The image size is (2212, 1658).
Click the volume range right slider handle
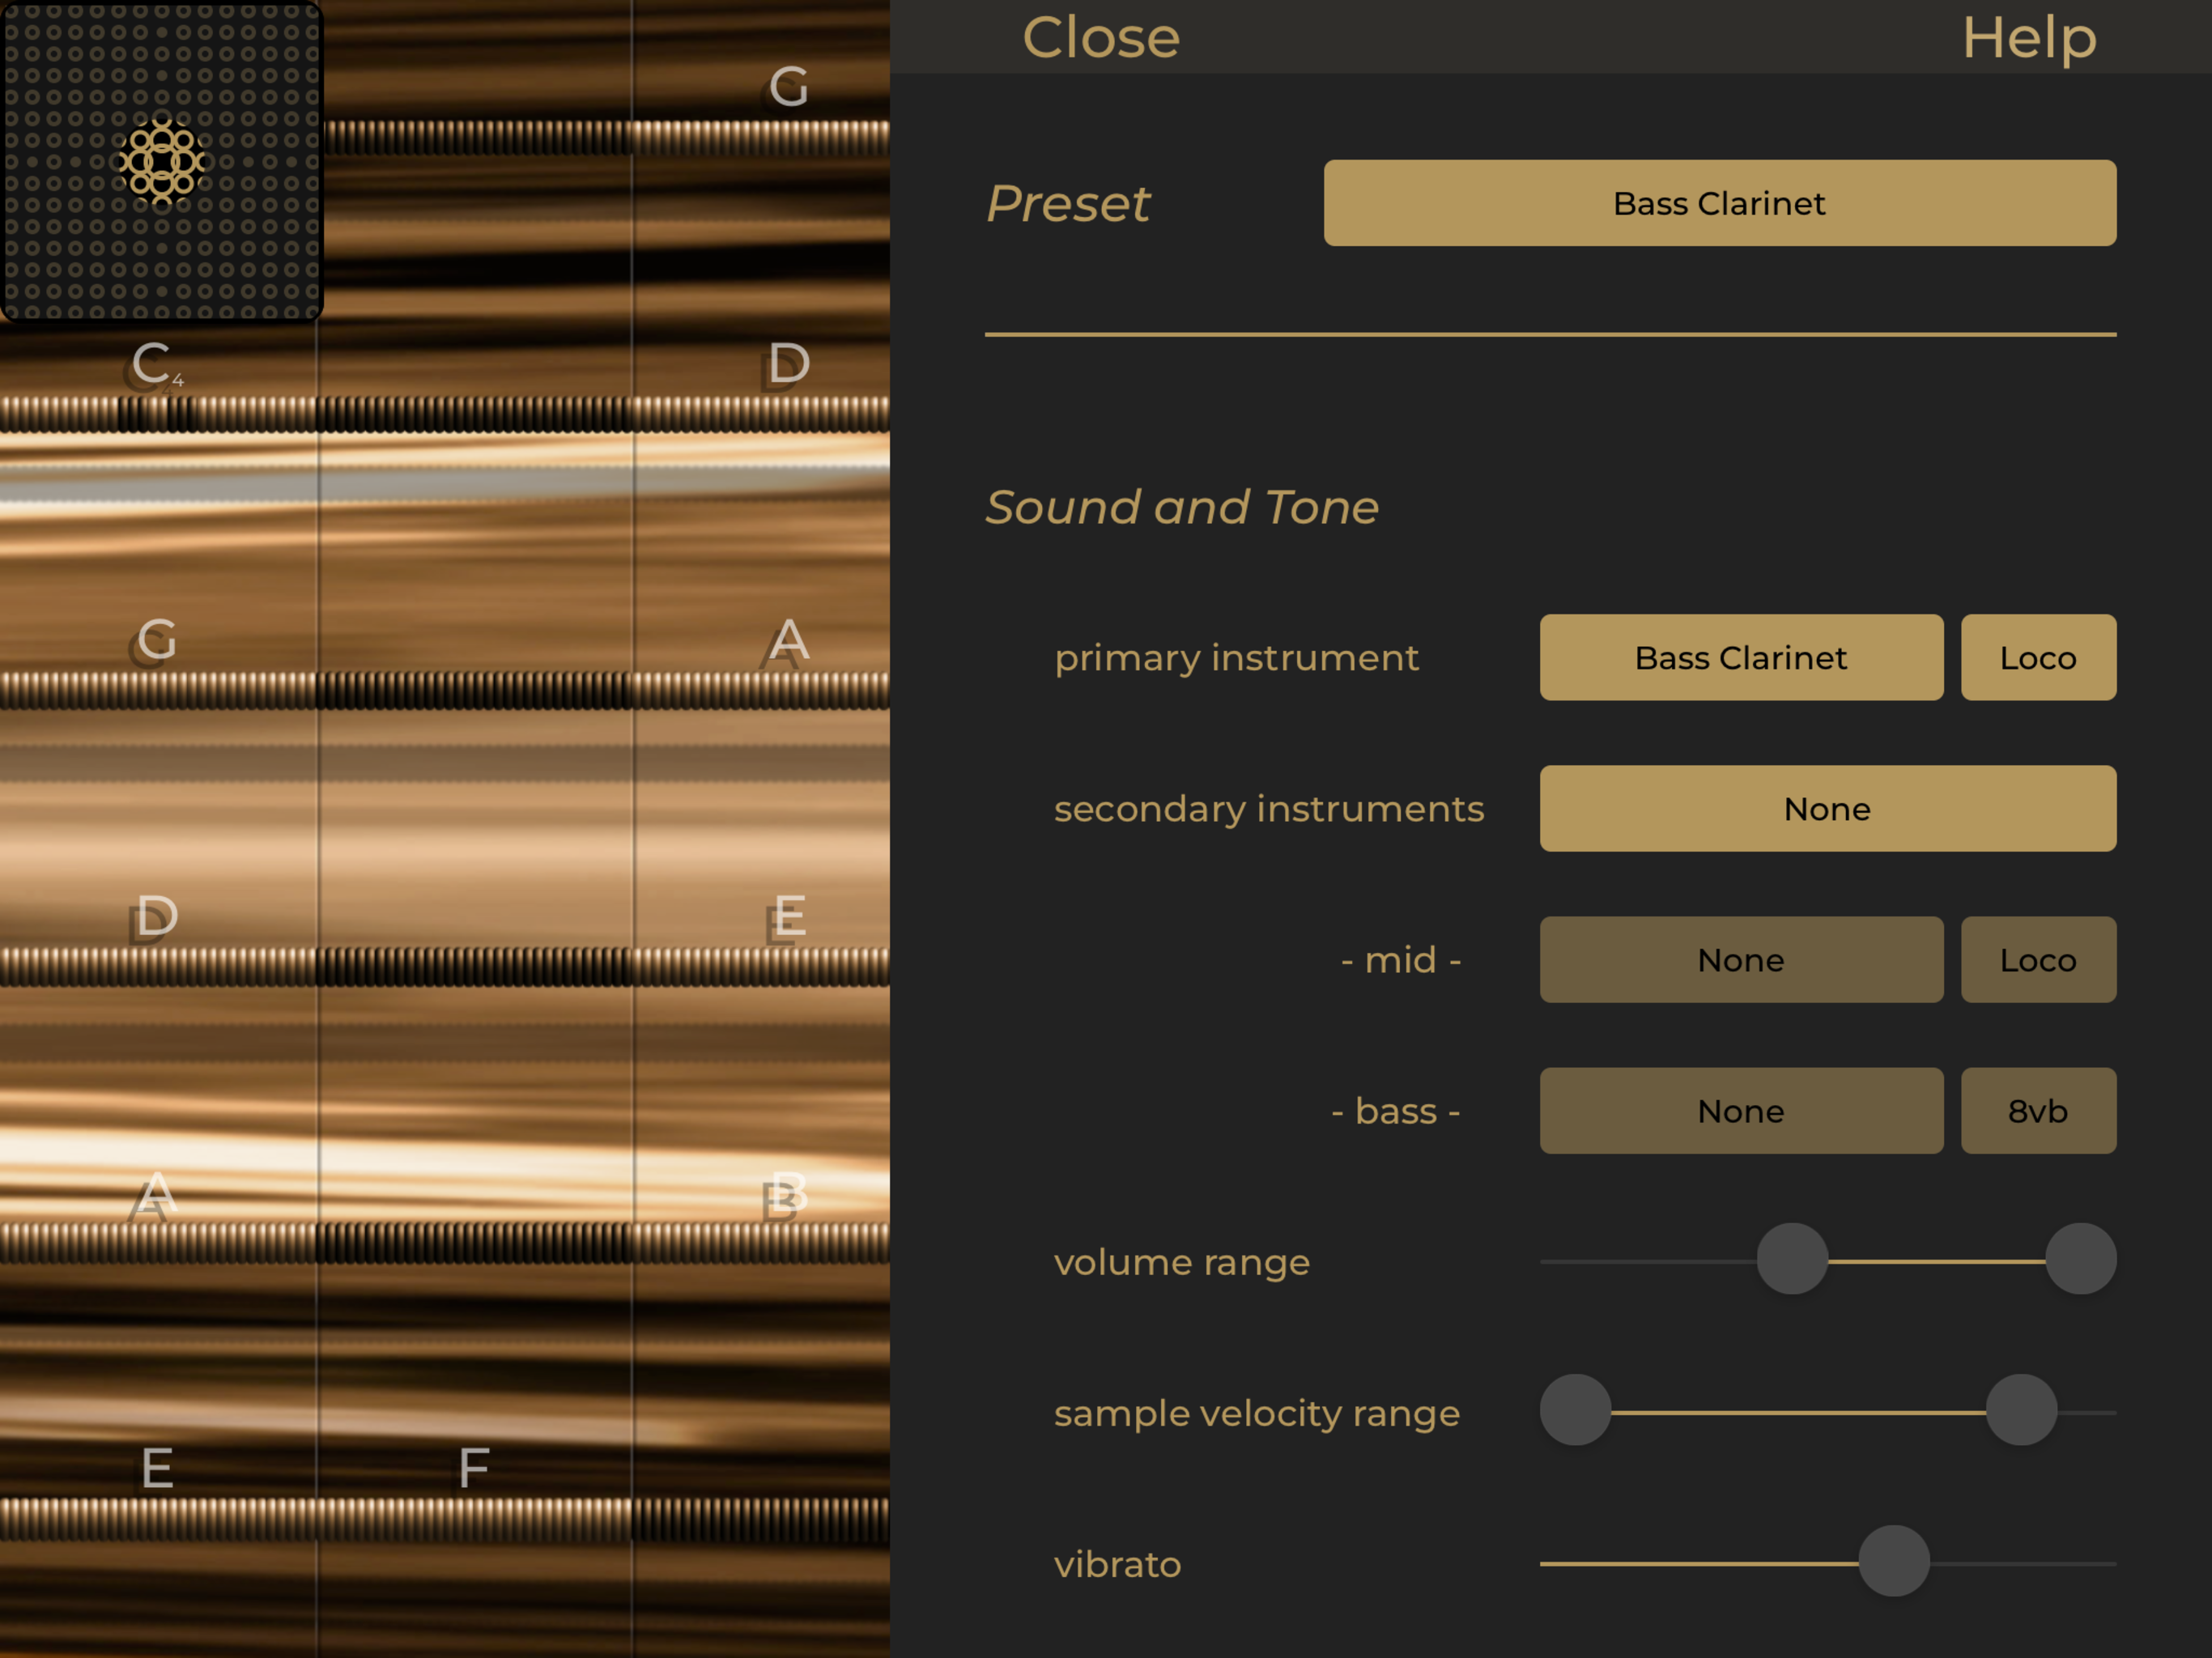(2080, 1259)
